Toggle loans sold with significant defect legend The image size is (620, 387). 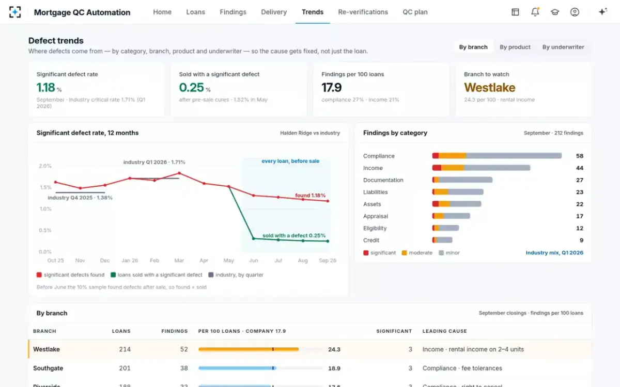[157, 275]
